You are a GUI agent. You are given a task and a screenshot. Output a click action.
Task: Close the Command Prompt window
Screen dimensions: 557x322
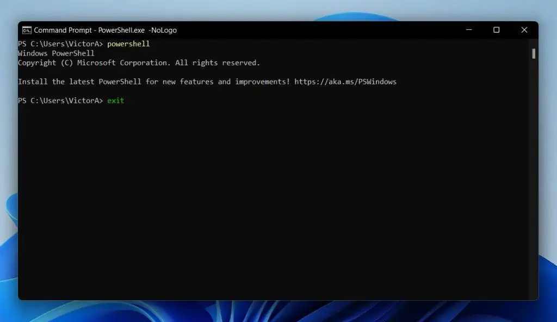click(524, 30)
